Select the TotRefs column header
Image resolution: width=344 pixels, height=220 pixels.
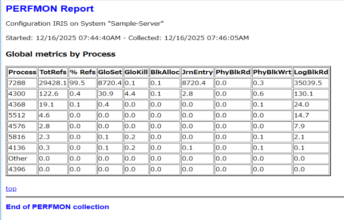pos(53,72)
